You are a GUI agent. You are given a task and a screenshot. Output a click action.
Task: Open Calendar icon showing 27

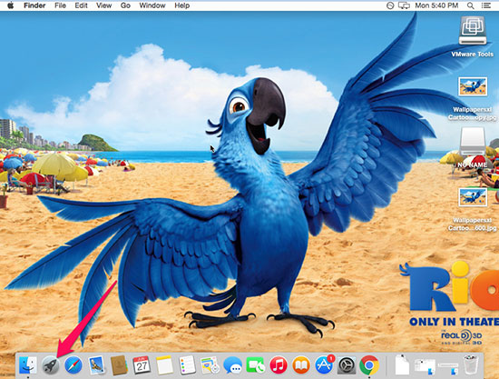142,365
